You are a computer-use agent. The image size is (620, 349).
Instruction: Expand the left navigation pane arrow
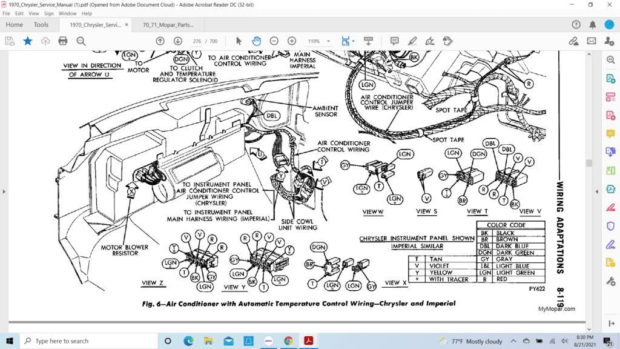tap(4, 191)
